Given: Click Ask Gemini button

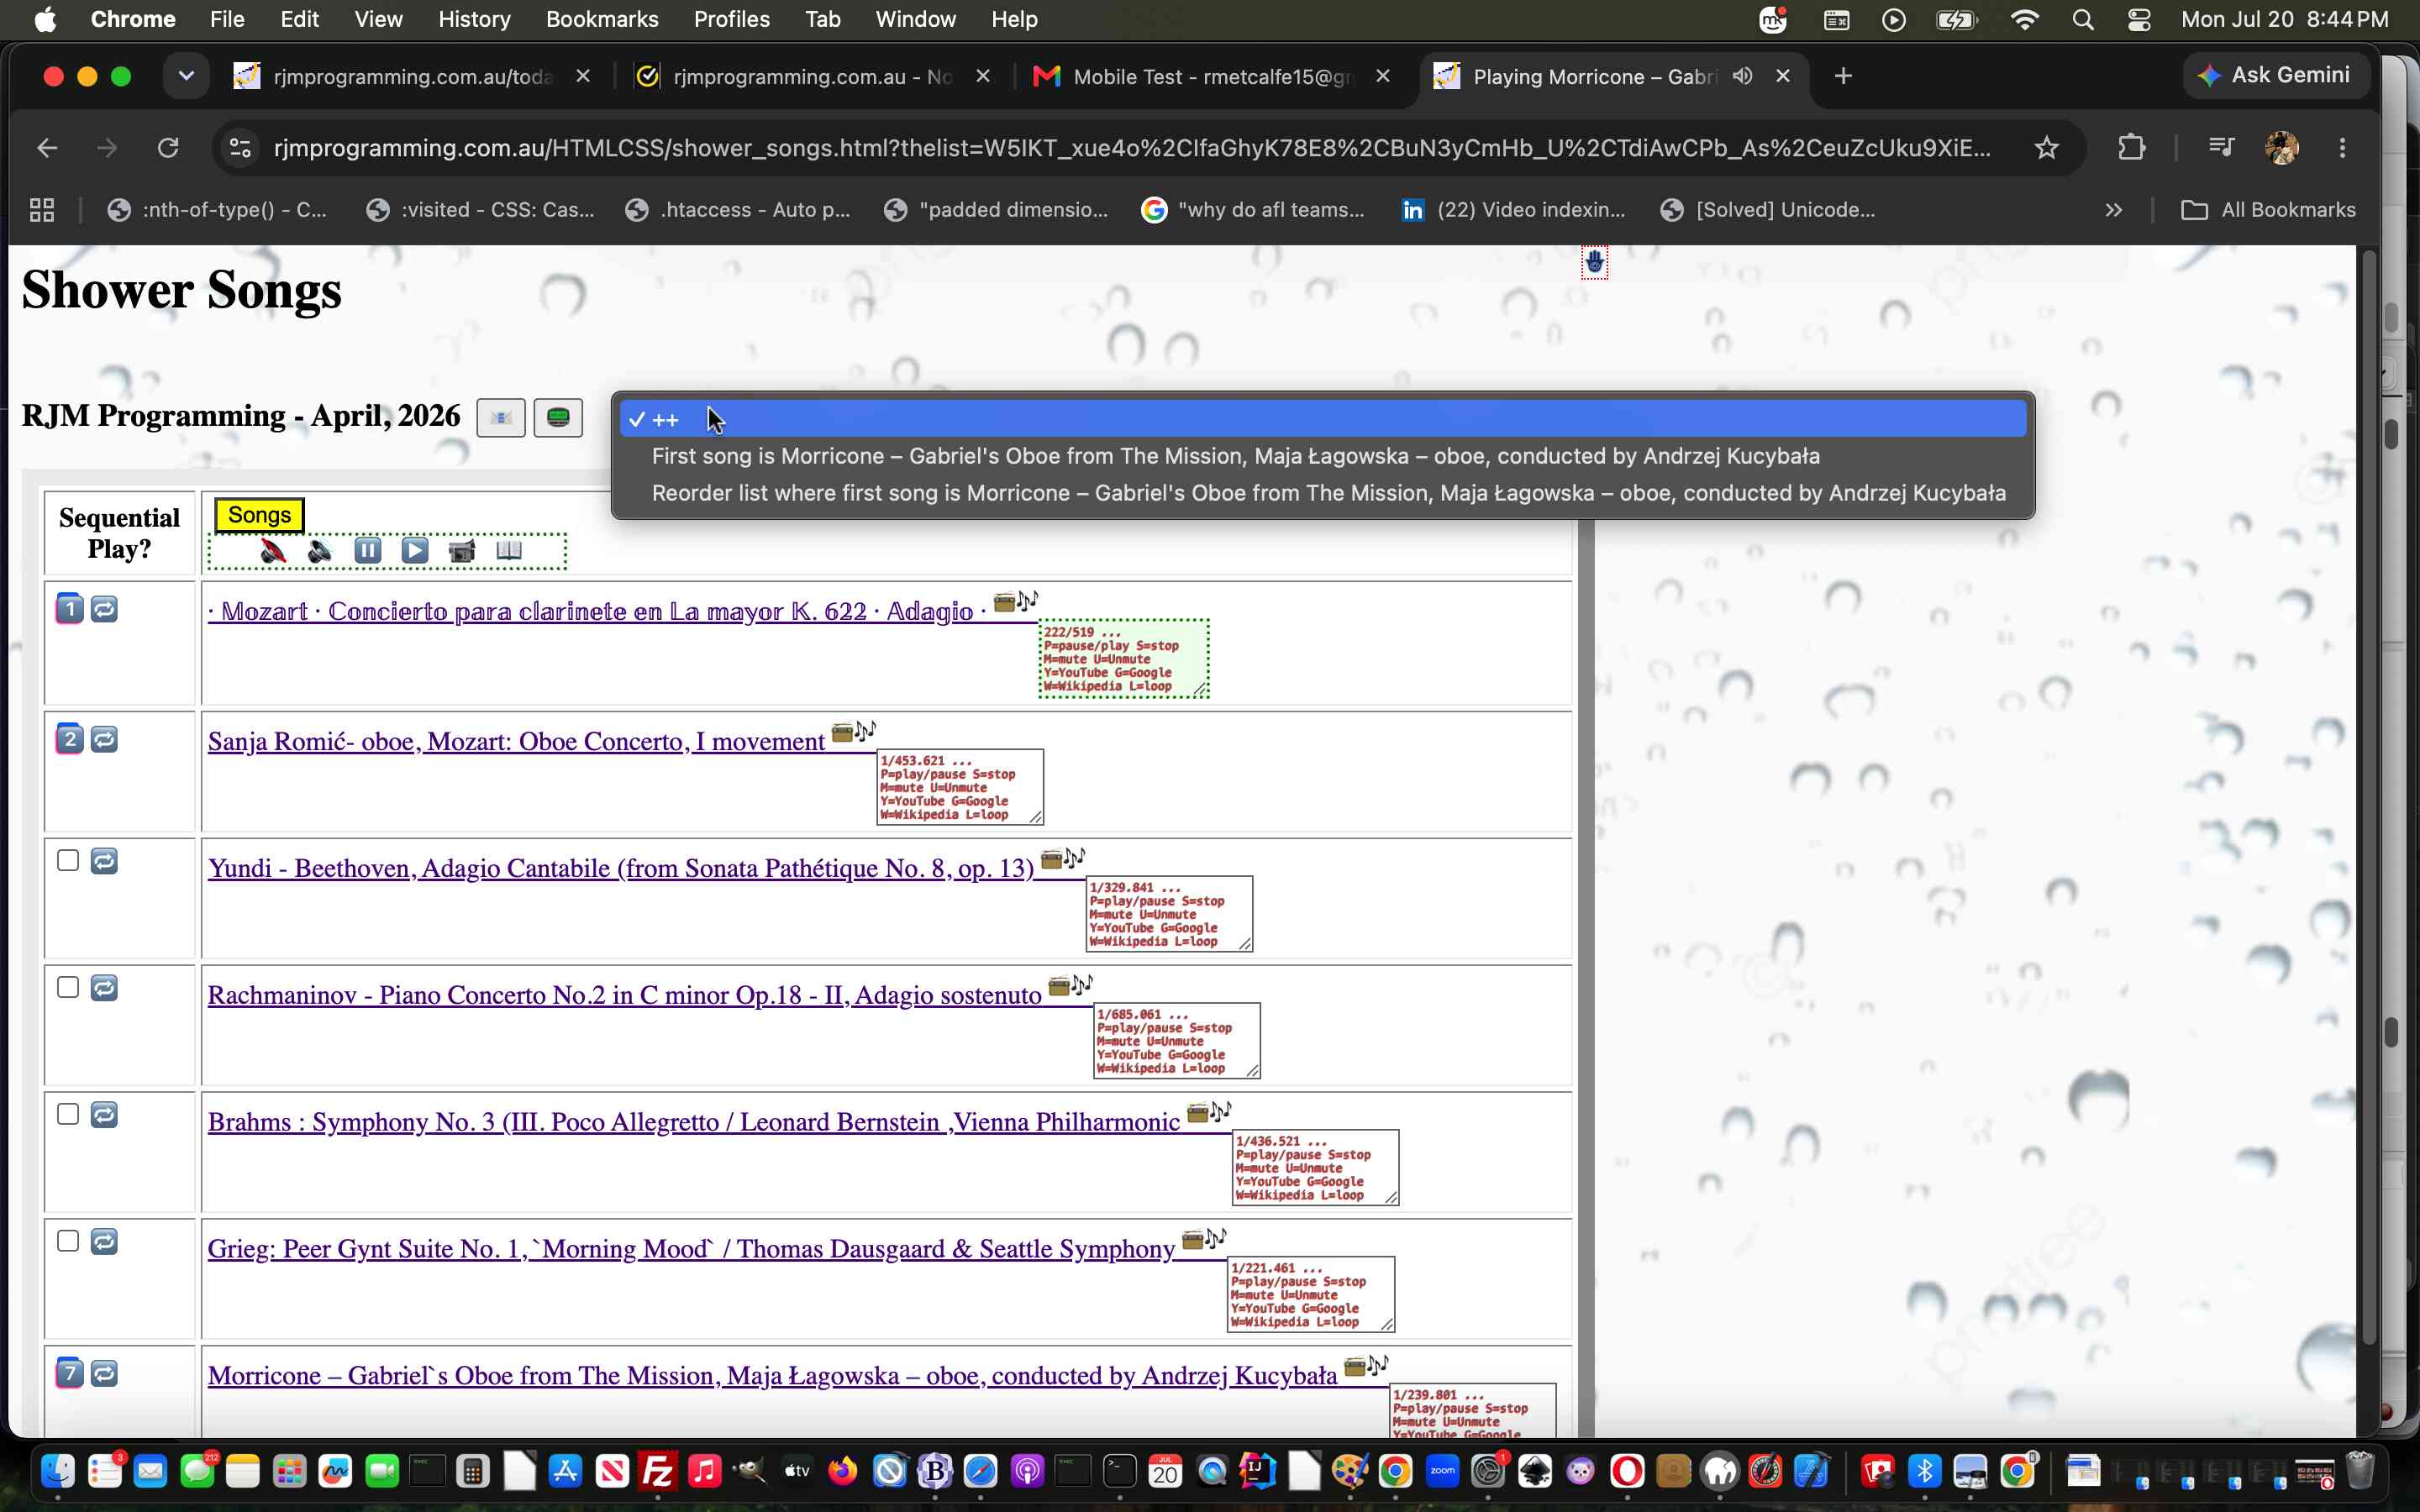Looking at the screenshot, I should pos(2277,76).
